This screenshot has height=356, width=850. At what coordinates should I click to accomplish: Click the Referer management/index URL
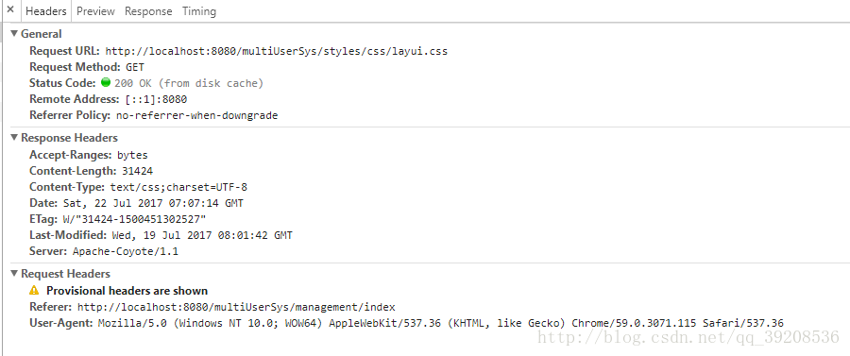(236, 307)
